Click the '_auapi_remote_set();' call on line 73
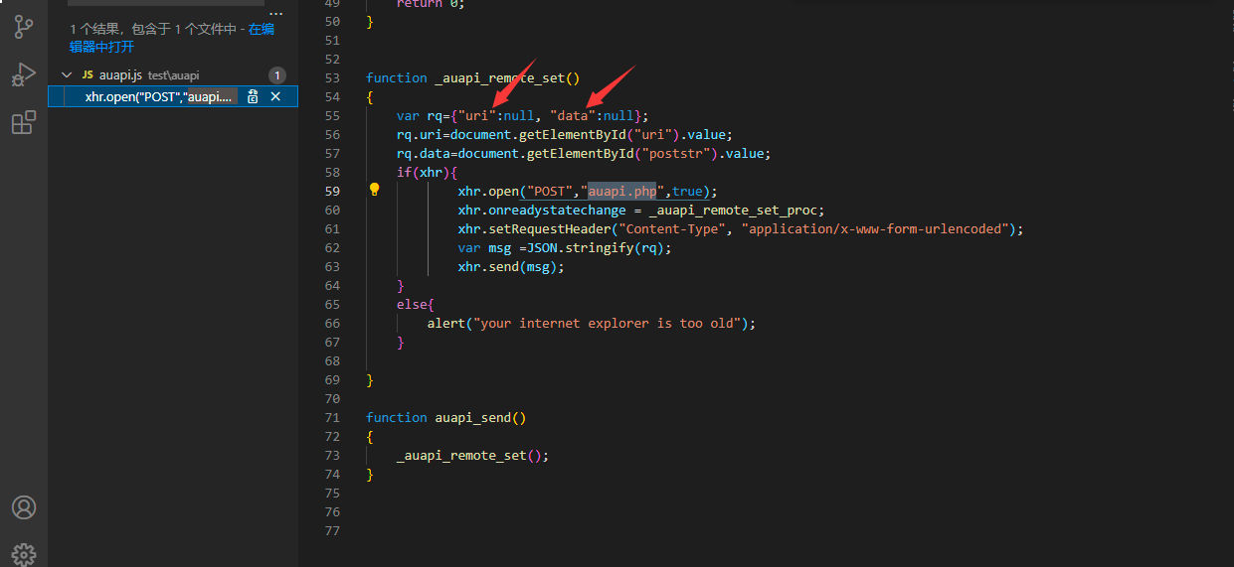Screen dimensions: 1234x567 pos(472,455)
